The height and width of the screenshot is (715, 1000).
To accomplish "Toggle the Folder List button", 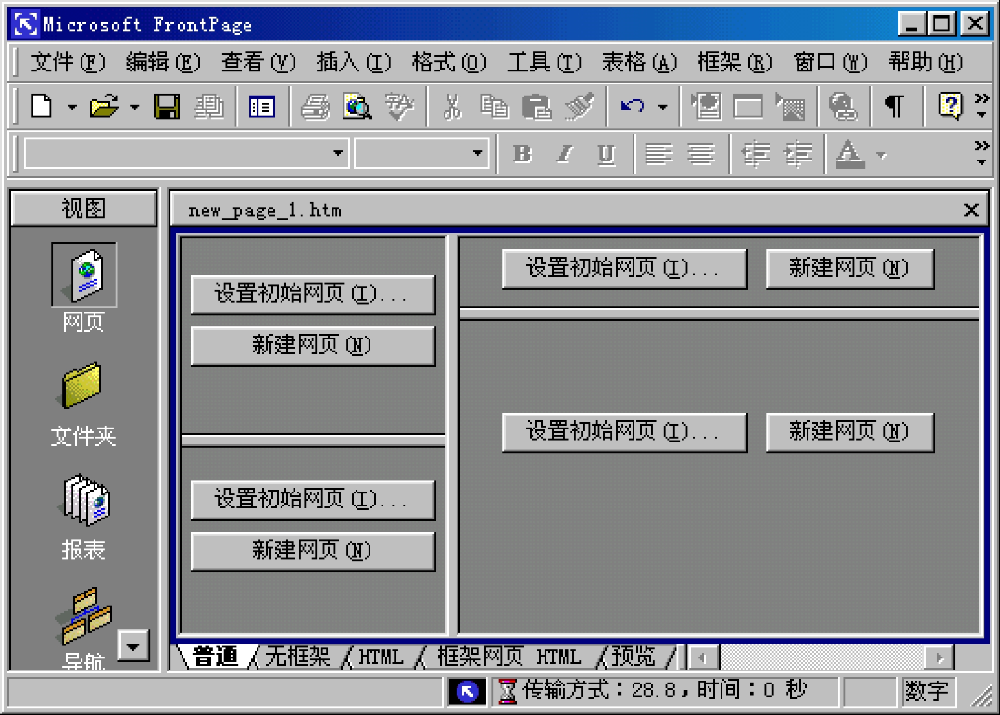I will (x=262, y=106).
